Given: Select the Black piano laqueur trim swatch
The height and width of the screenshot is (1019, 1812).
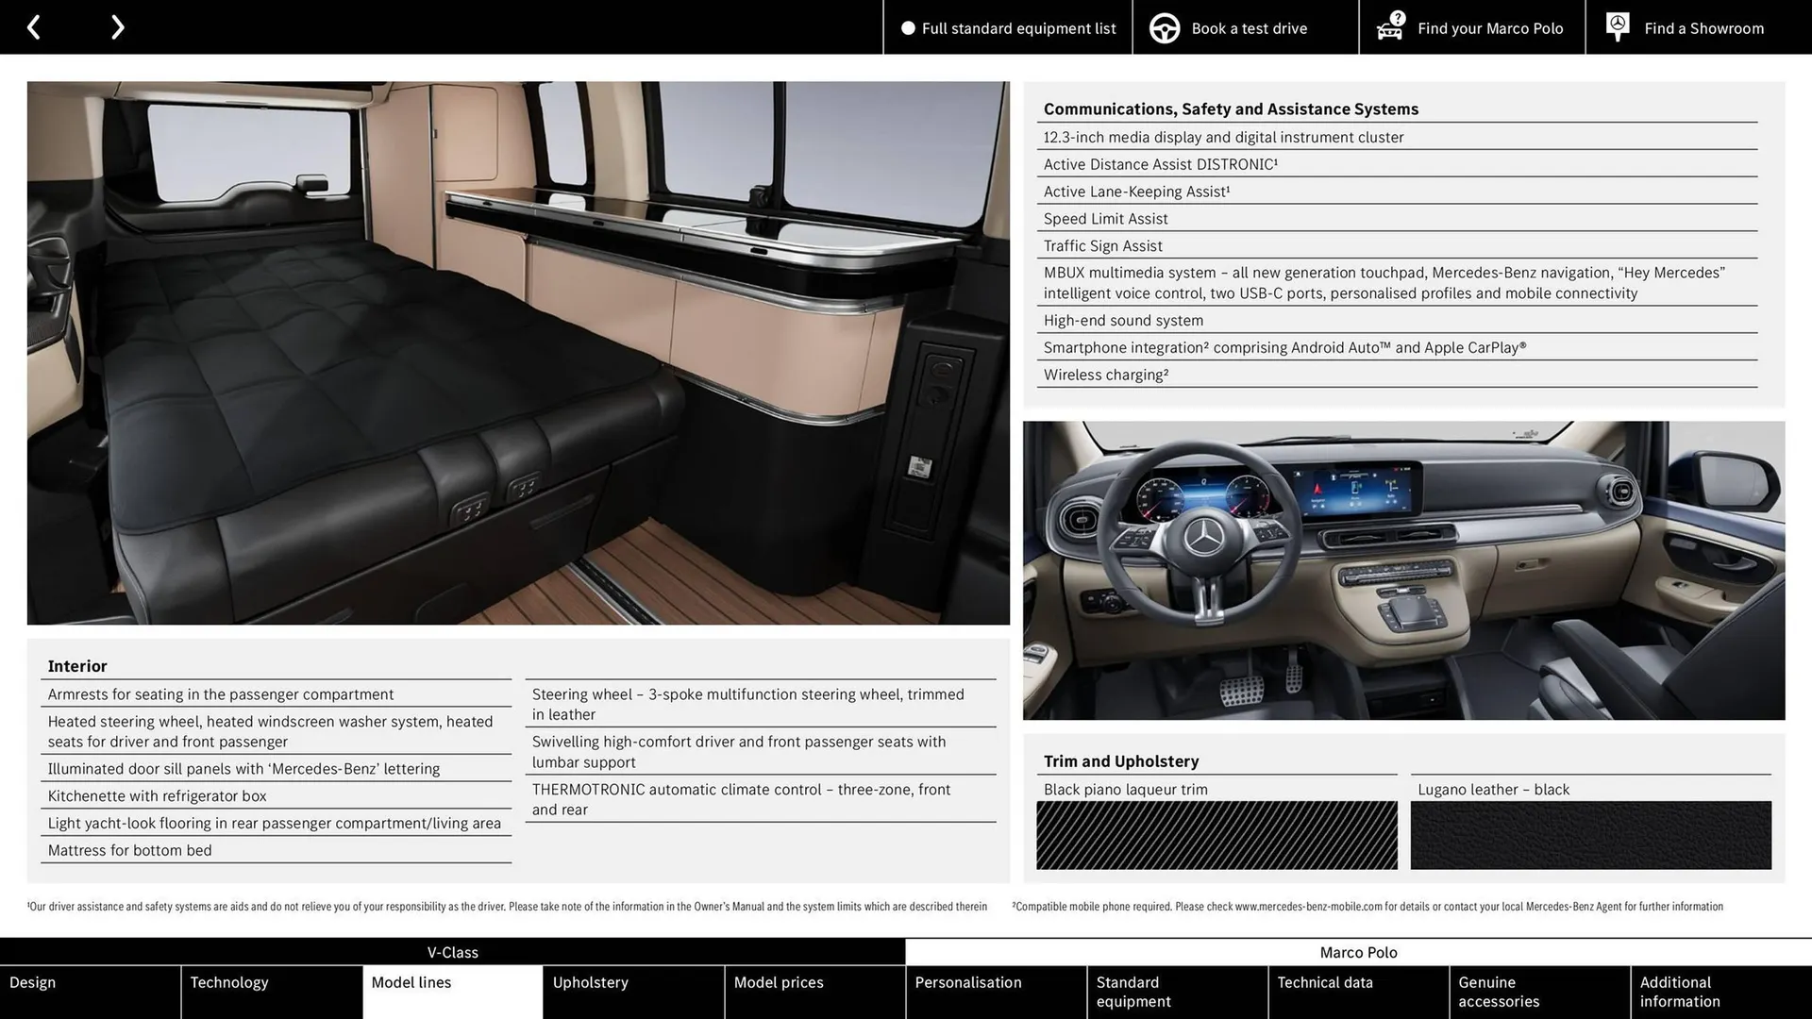Looking at the screenshot, I should 1216,834.
